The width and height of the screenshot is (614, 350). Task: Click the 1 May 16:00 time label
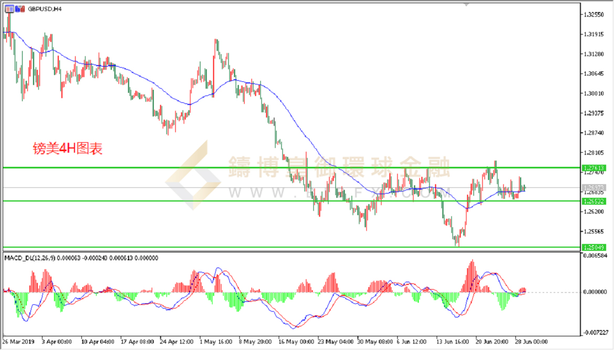tap(216, 340)
